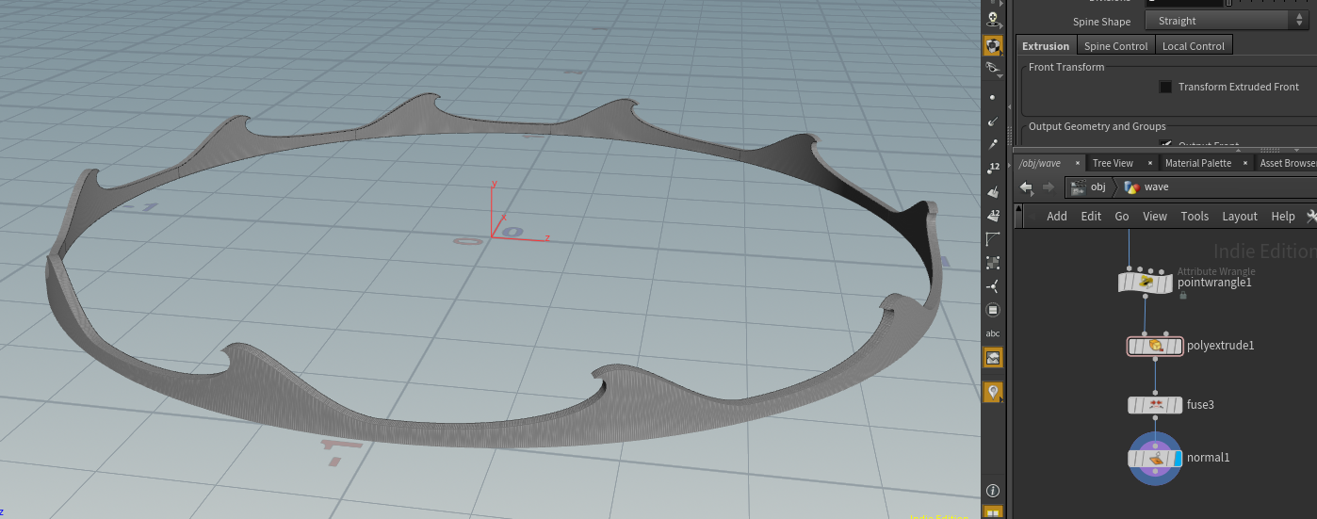Toggle the highlighted location pin icon
Screen dimensions: 1317x519
point(993,392)
